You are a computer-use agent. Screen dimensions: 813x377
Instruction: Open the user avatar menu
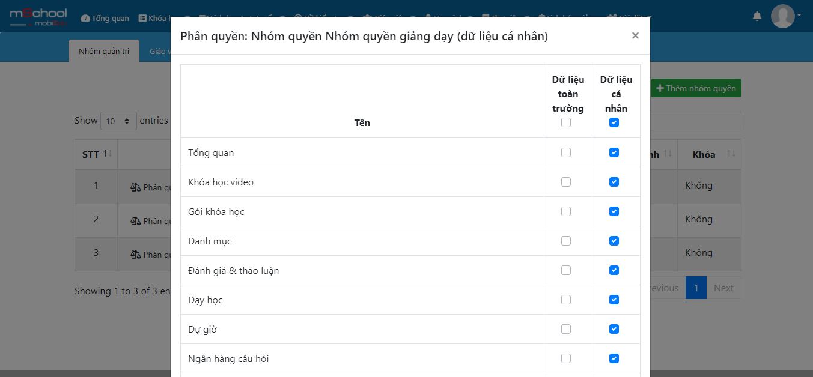coord(783,16)
